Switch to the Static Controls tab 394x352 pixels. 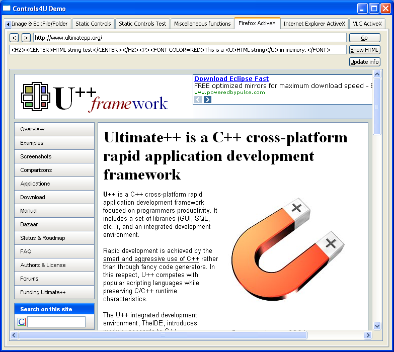click(x=93, y=24)
